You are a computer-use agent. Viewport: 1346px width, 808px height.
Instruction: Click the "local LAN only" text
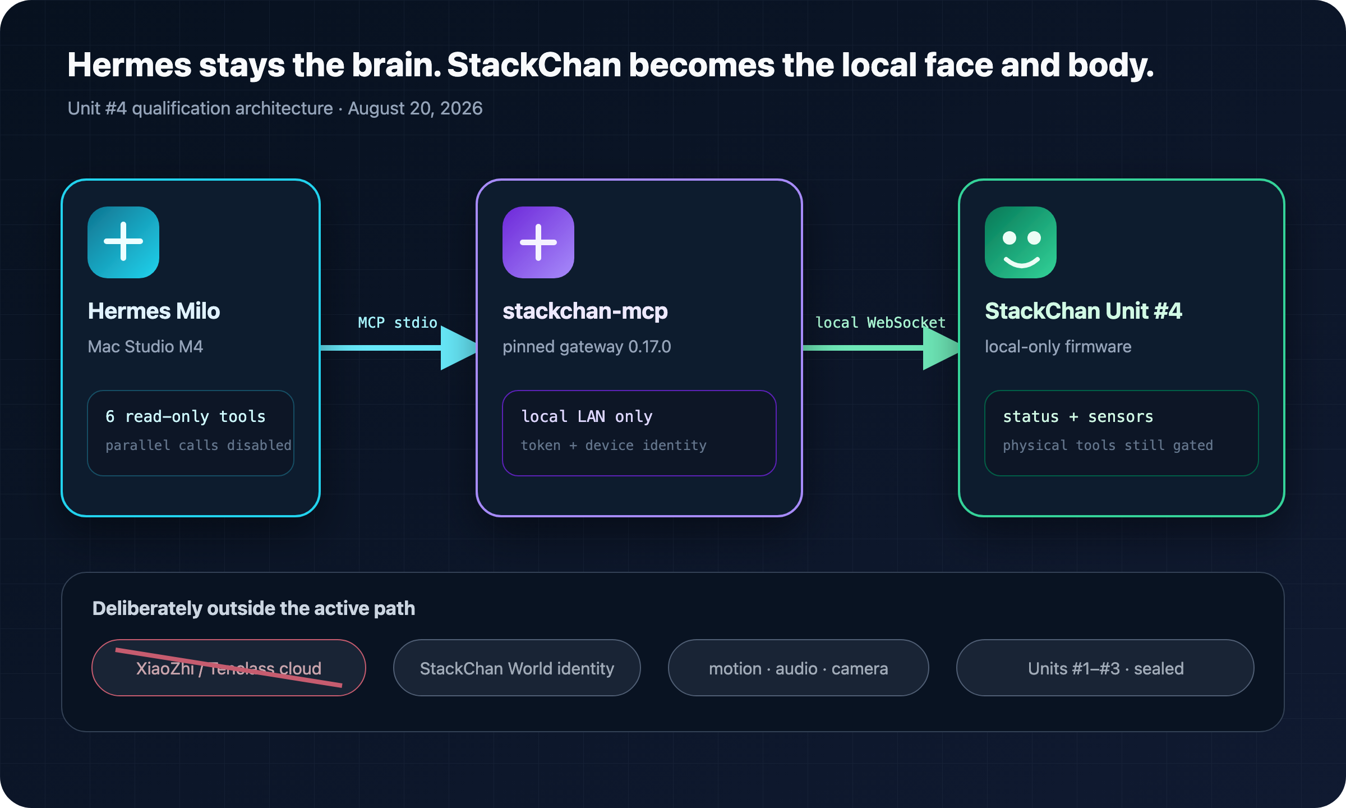point(587,416)
